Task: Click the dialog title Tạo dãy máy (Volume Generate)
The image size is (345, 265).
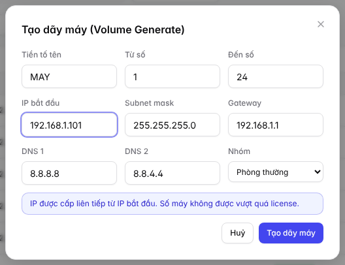Action: coord(103,29)
